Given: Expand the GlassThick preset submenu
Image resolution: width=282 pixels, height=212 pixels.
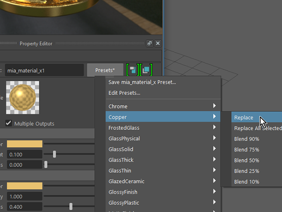Looking at the screenshot, I should [x=163, y=160].
